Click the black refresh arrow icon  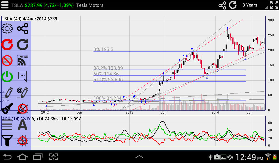23,45
